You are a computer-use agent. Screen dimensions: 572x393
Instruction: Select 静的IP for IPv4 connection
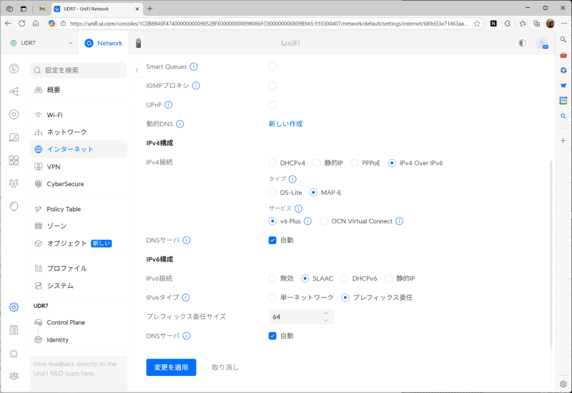tap(317, 163)
